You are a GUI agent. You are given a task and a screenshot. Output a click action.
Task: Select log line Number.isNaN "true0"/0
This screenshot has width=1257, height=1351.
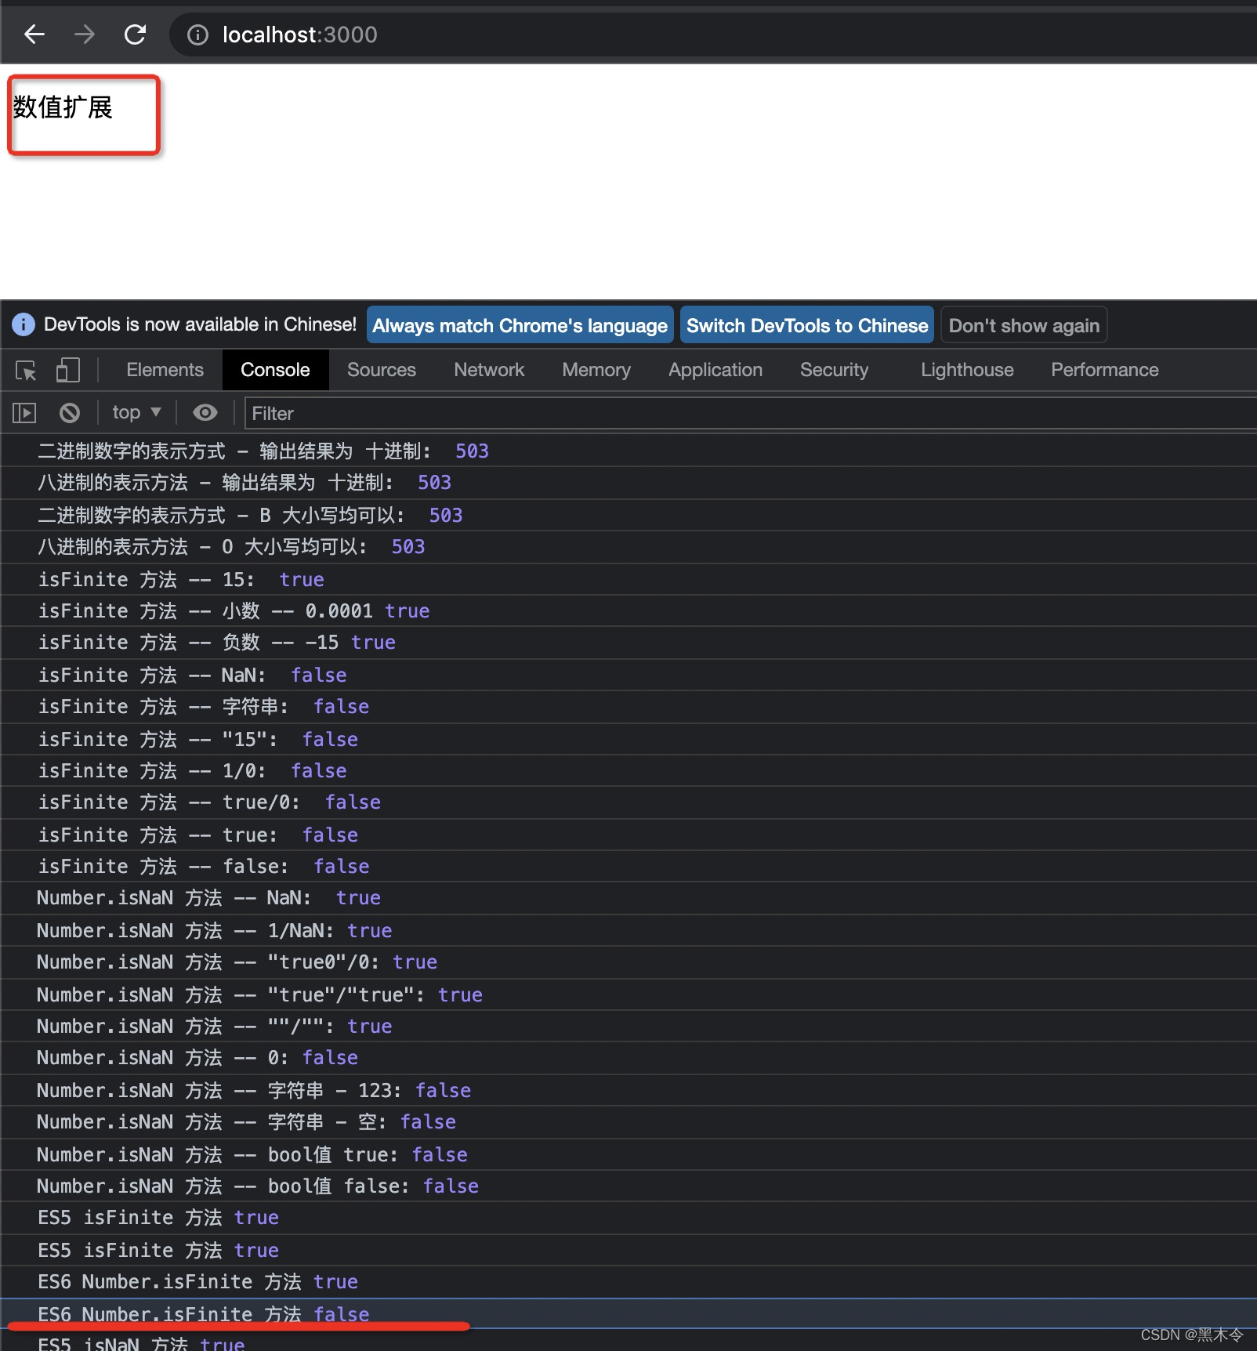coord(628,962)
